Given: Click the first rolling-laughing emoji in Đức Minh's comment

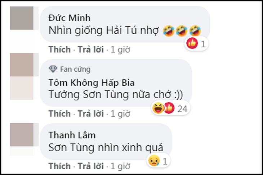Looking at the screenshot, I should [x=168, y=31].
